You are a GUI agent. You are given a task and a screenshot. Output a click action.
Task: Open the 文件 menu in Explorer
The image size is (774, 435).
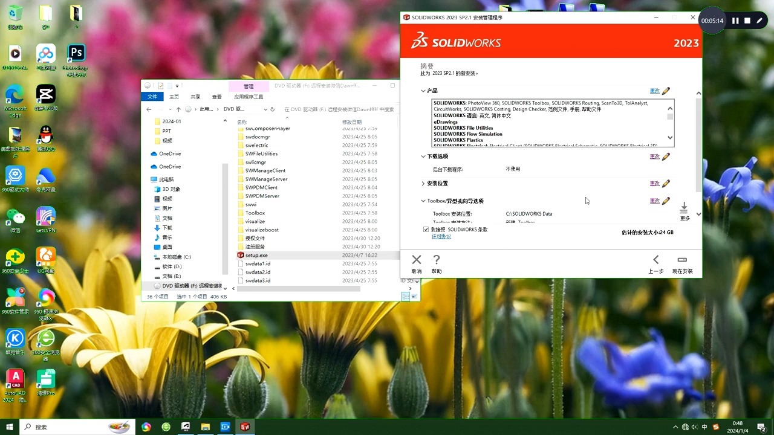(x=152, y=97)
